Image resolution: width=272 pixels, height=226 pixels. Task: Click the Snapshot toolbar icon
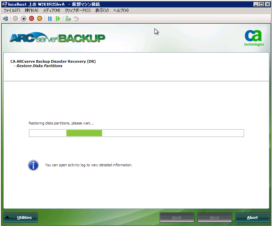[68, 19]
